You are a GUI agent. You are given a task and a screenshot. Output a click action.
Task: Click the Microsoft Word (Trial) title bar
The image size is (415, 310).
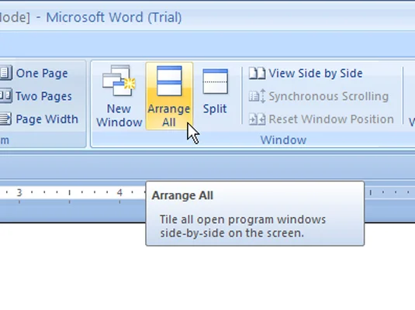(x=114, y=18)
